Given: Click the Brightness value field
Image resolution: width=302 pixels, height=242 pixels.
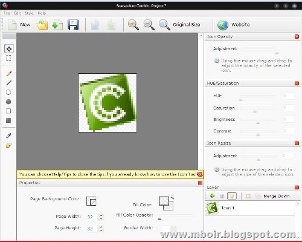Looking at the screenshot, I should (x=288, y=119).
